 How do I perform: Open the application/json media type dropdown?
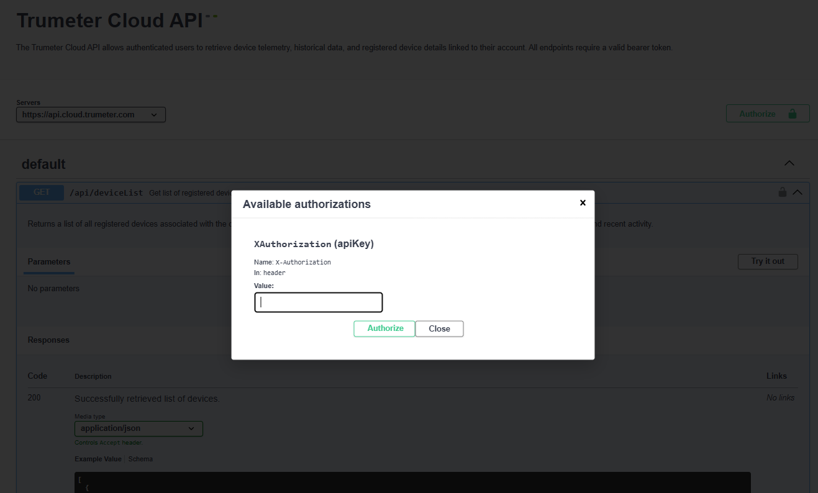click(x=139, y=428)
